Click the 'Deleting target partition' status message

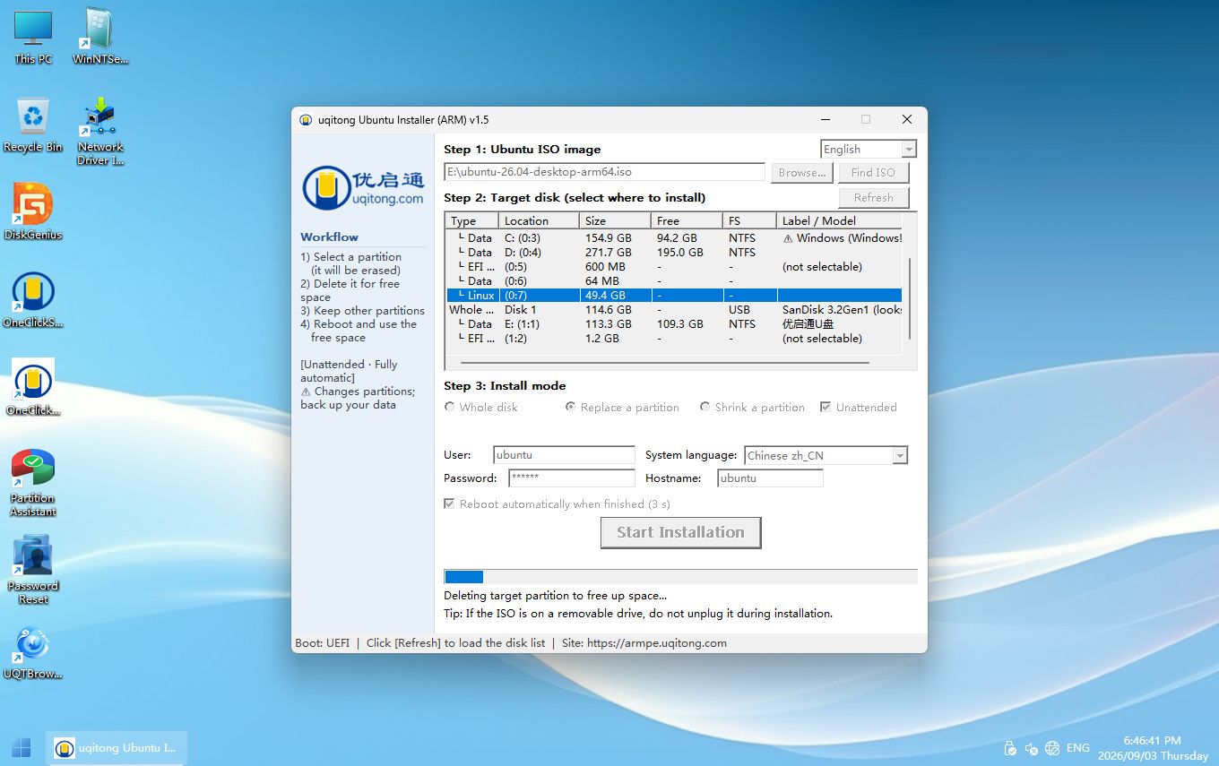point(555,596)
